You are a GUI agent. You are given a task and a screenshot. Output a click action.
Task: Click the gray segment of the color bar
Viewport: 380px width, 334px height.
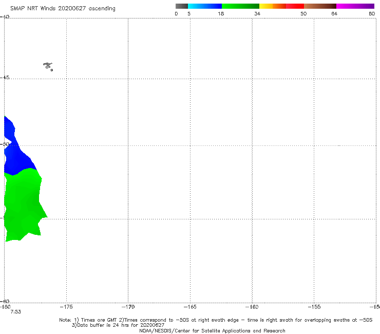pyautogui.click(x=182, y=6)
